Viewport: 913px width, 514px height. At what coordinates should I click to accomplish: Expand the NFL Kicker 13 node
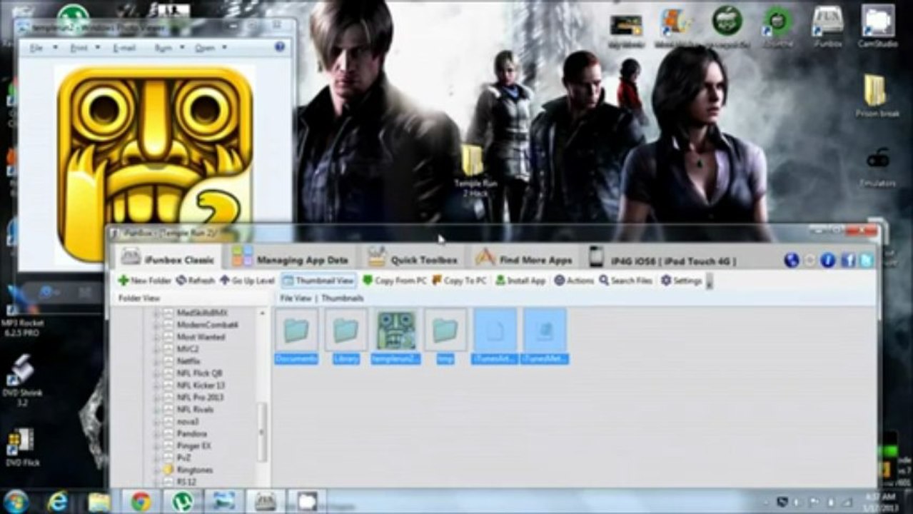click(x=156, y=385)
